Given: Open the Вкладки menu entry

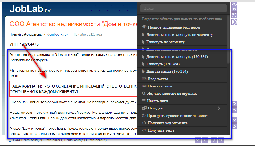Looking at the screenshot, I should (182, 108).
